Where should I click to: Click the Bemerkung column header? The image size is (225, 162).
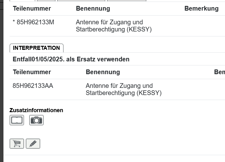[201, 9]
